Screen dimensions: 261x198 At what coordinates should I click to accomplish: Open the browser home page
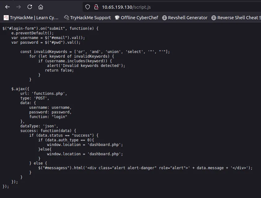[x=41, y=7]
